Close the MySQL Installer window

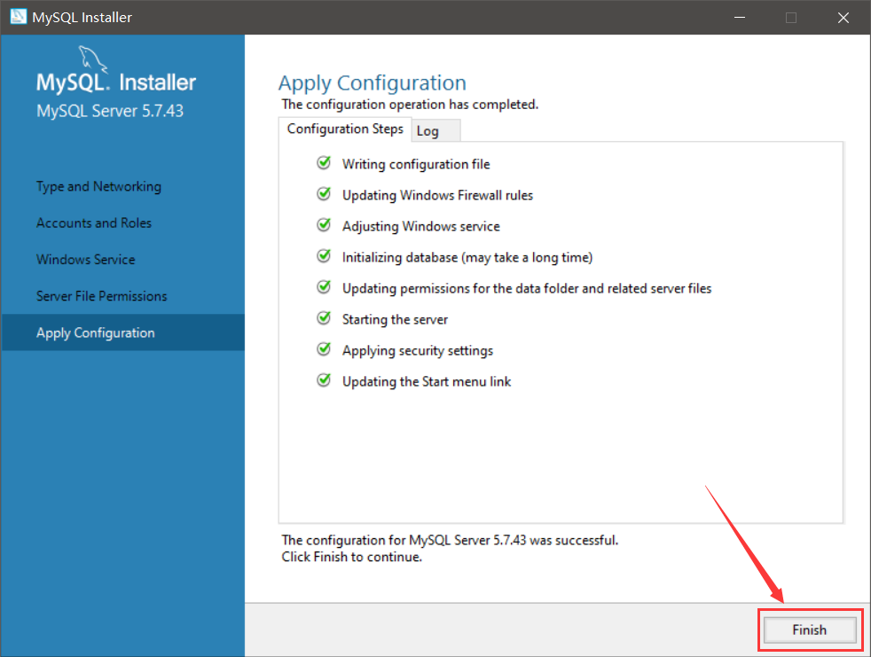pos(844,17)
